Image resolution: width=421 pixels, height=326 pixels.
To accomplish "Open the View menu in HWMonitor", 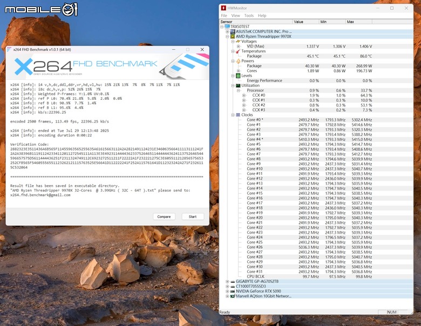I will pos(235,16).
